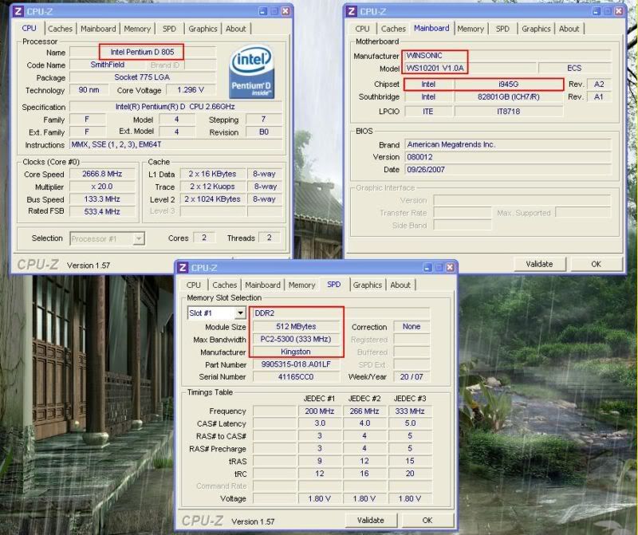Click the Part Number 9905315-018.A01LF
Screen dimensions: 638x535
click(x=296, y=364)
